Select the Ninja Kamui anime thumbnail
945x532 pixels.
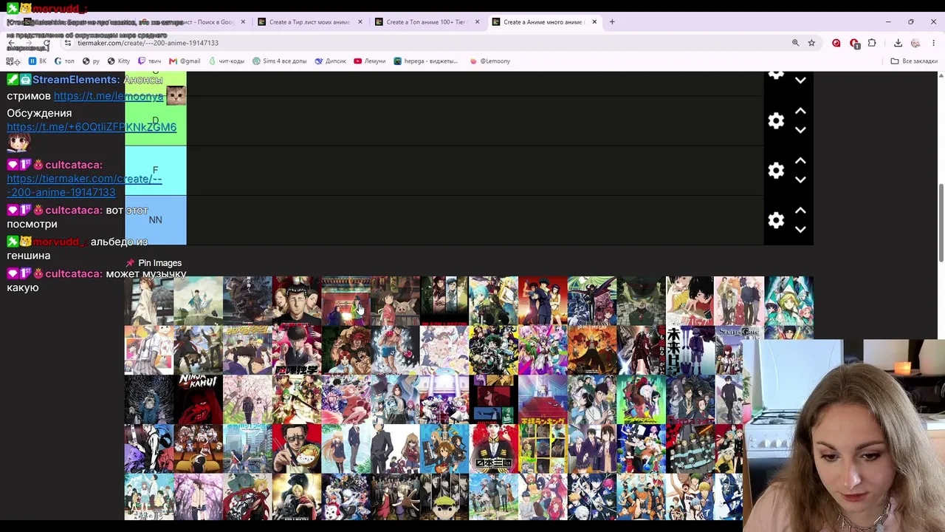[199, 400]
